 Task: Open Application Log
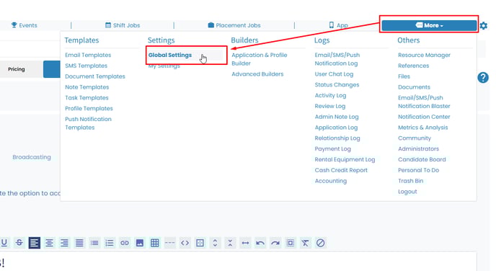click(336, 128)
